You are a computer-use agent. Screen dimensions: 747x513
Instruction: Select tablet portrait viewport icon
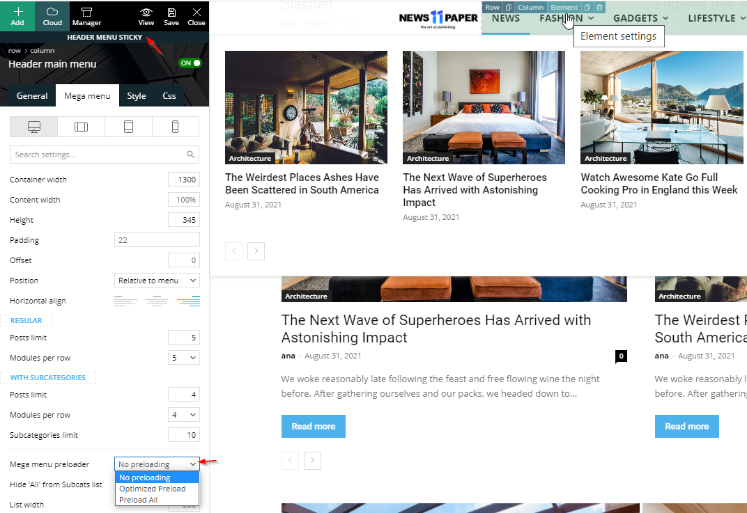point(128,127)
